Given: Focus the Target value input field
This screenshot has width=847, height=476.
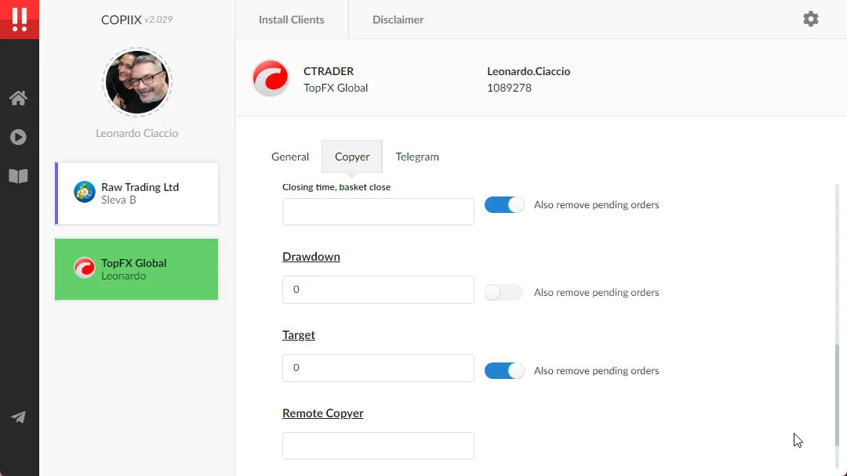Looking at the screenshot, I should pyautogui.click(x=378, y=368).
